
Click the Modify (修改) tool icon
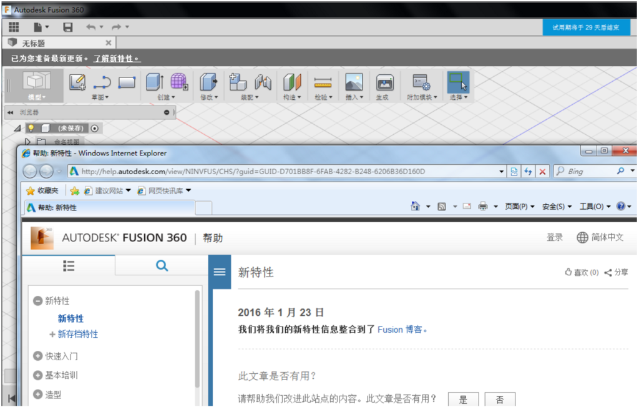tap(208, 83)
